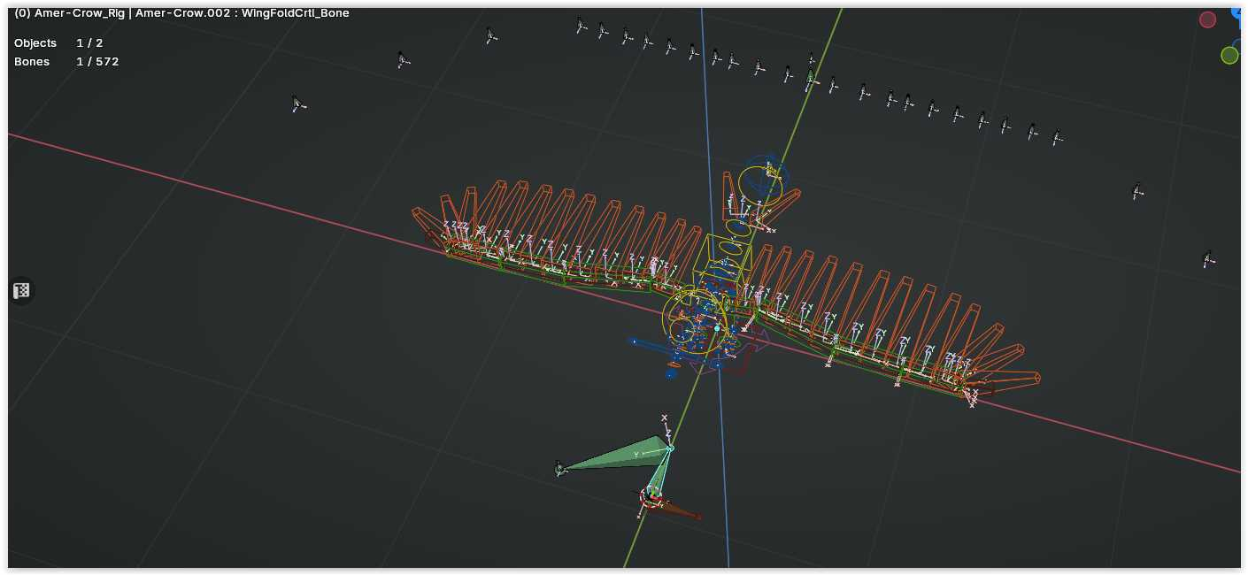
Task: Select the isolated empty at far right edge
Action: coord(1208,259)
